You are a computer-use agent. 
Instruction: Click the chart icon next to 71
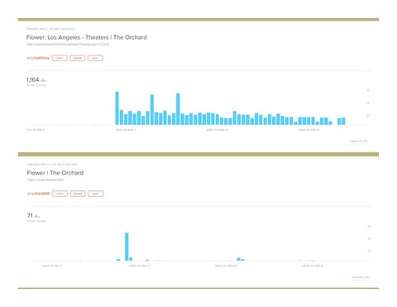36,216
